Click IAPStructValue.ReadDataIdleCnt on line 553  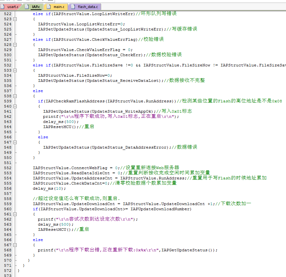(71, 173)
